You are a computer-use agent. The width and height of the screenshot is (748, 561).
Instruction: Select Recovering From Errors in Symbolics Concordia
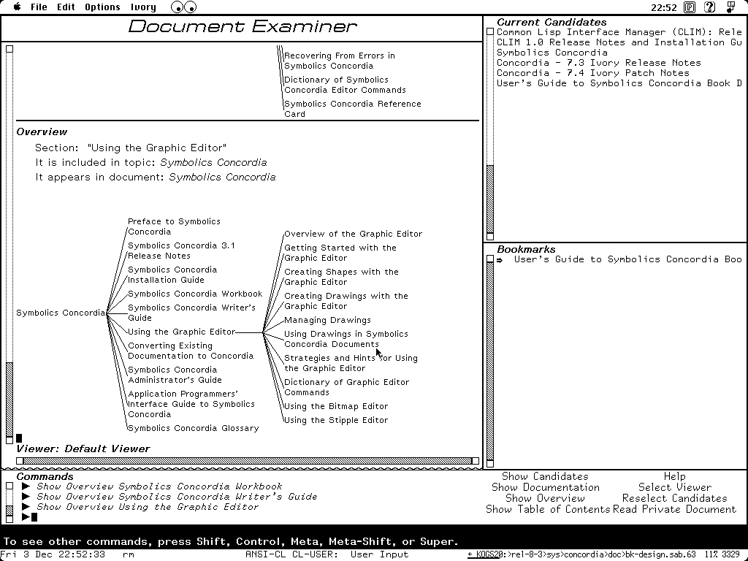tap(339, 61)
